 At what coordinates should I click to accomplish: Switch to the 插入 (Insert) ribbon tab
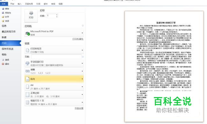(x=19, y=4)
